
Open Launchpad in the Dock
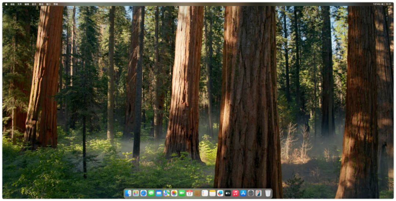pos(136,193)
